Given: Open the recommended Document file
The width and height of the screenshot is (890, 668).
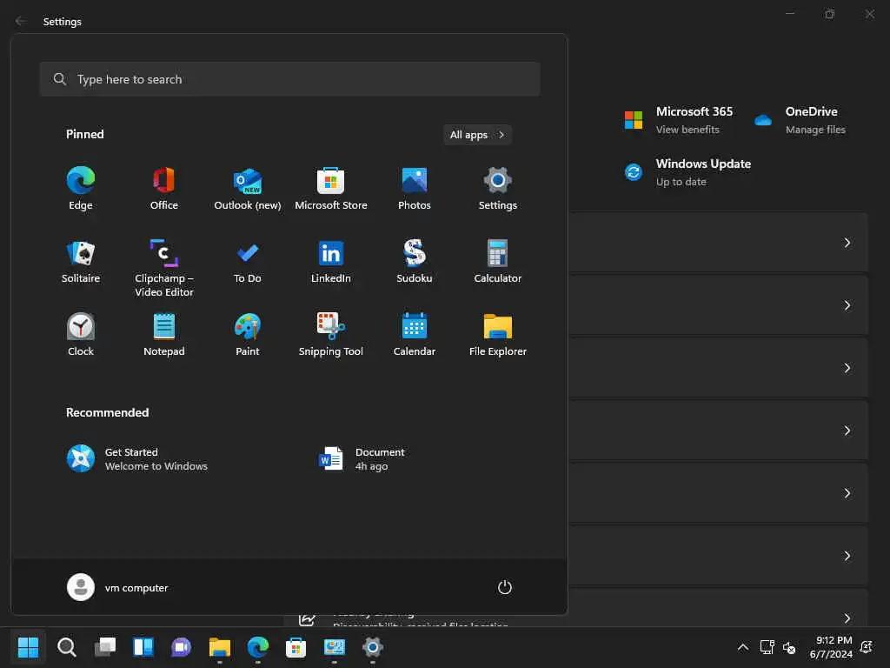Looking at the screenshot, I should [x=361, y=459].
